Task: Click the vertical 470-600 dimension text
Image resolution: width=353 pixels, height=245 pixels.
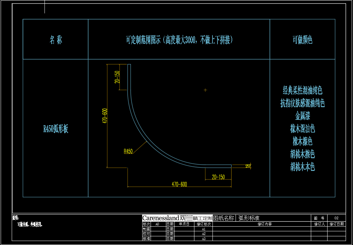Action: tap(105, 116)
